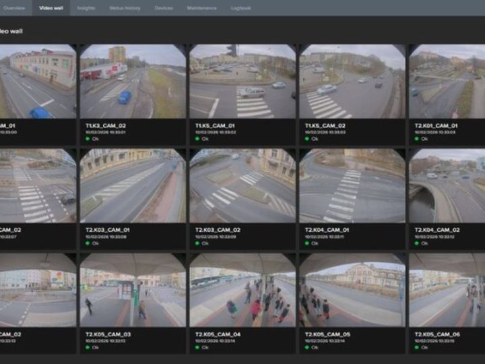485x364 pixels.
Task: Click the timestamp under T1.K5_CAM_01
Action: coord(216,132)
